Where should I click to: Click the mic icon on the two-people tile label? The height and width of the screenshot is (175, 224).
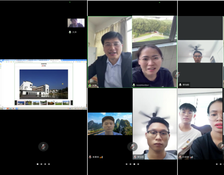coord(180,157)
